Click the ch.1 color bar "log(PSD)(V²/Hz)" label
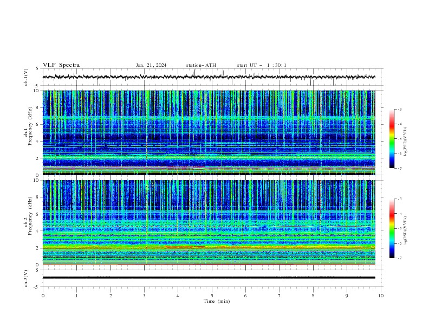 [406, 141]
